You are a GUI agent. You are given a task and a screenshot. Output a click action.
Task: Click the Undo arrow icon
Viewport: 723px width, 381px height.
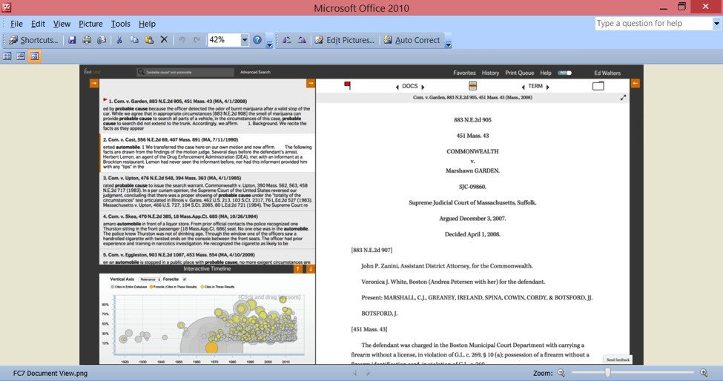182,40
